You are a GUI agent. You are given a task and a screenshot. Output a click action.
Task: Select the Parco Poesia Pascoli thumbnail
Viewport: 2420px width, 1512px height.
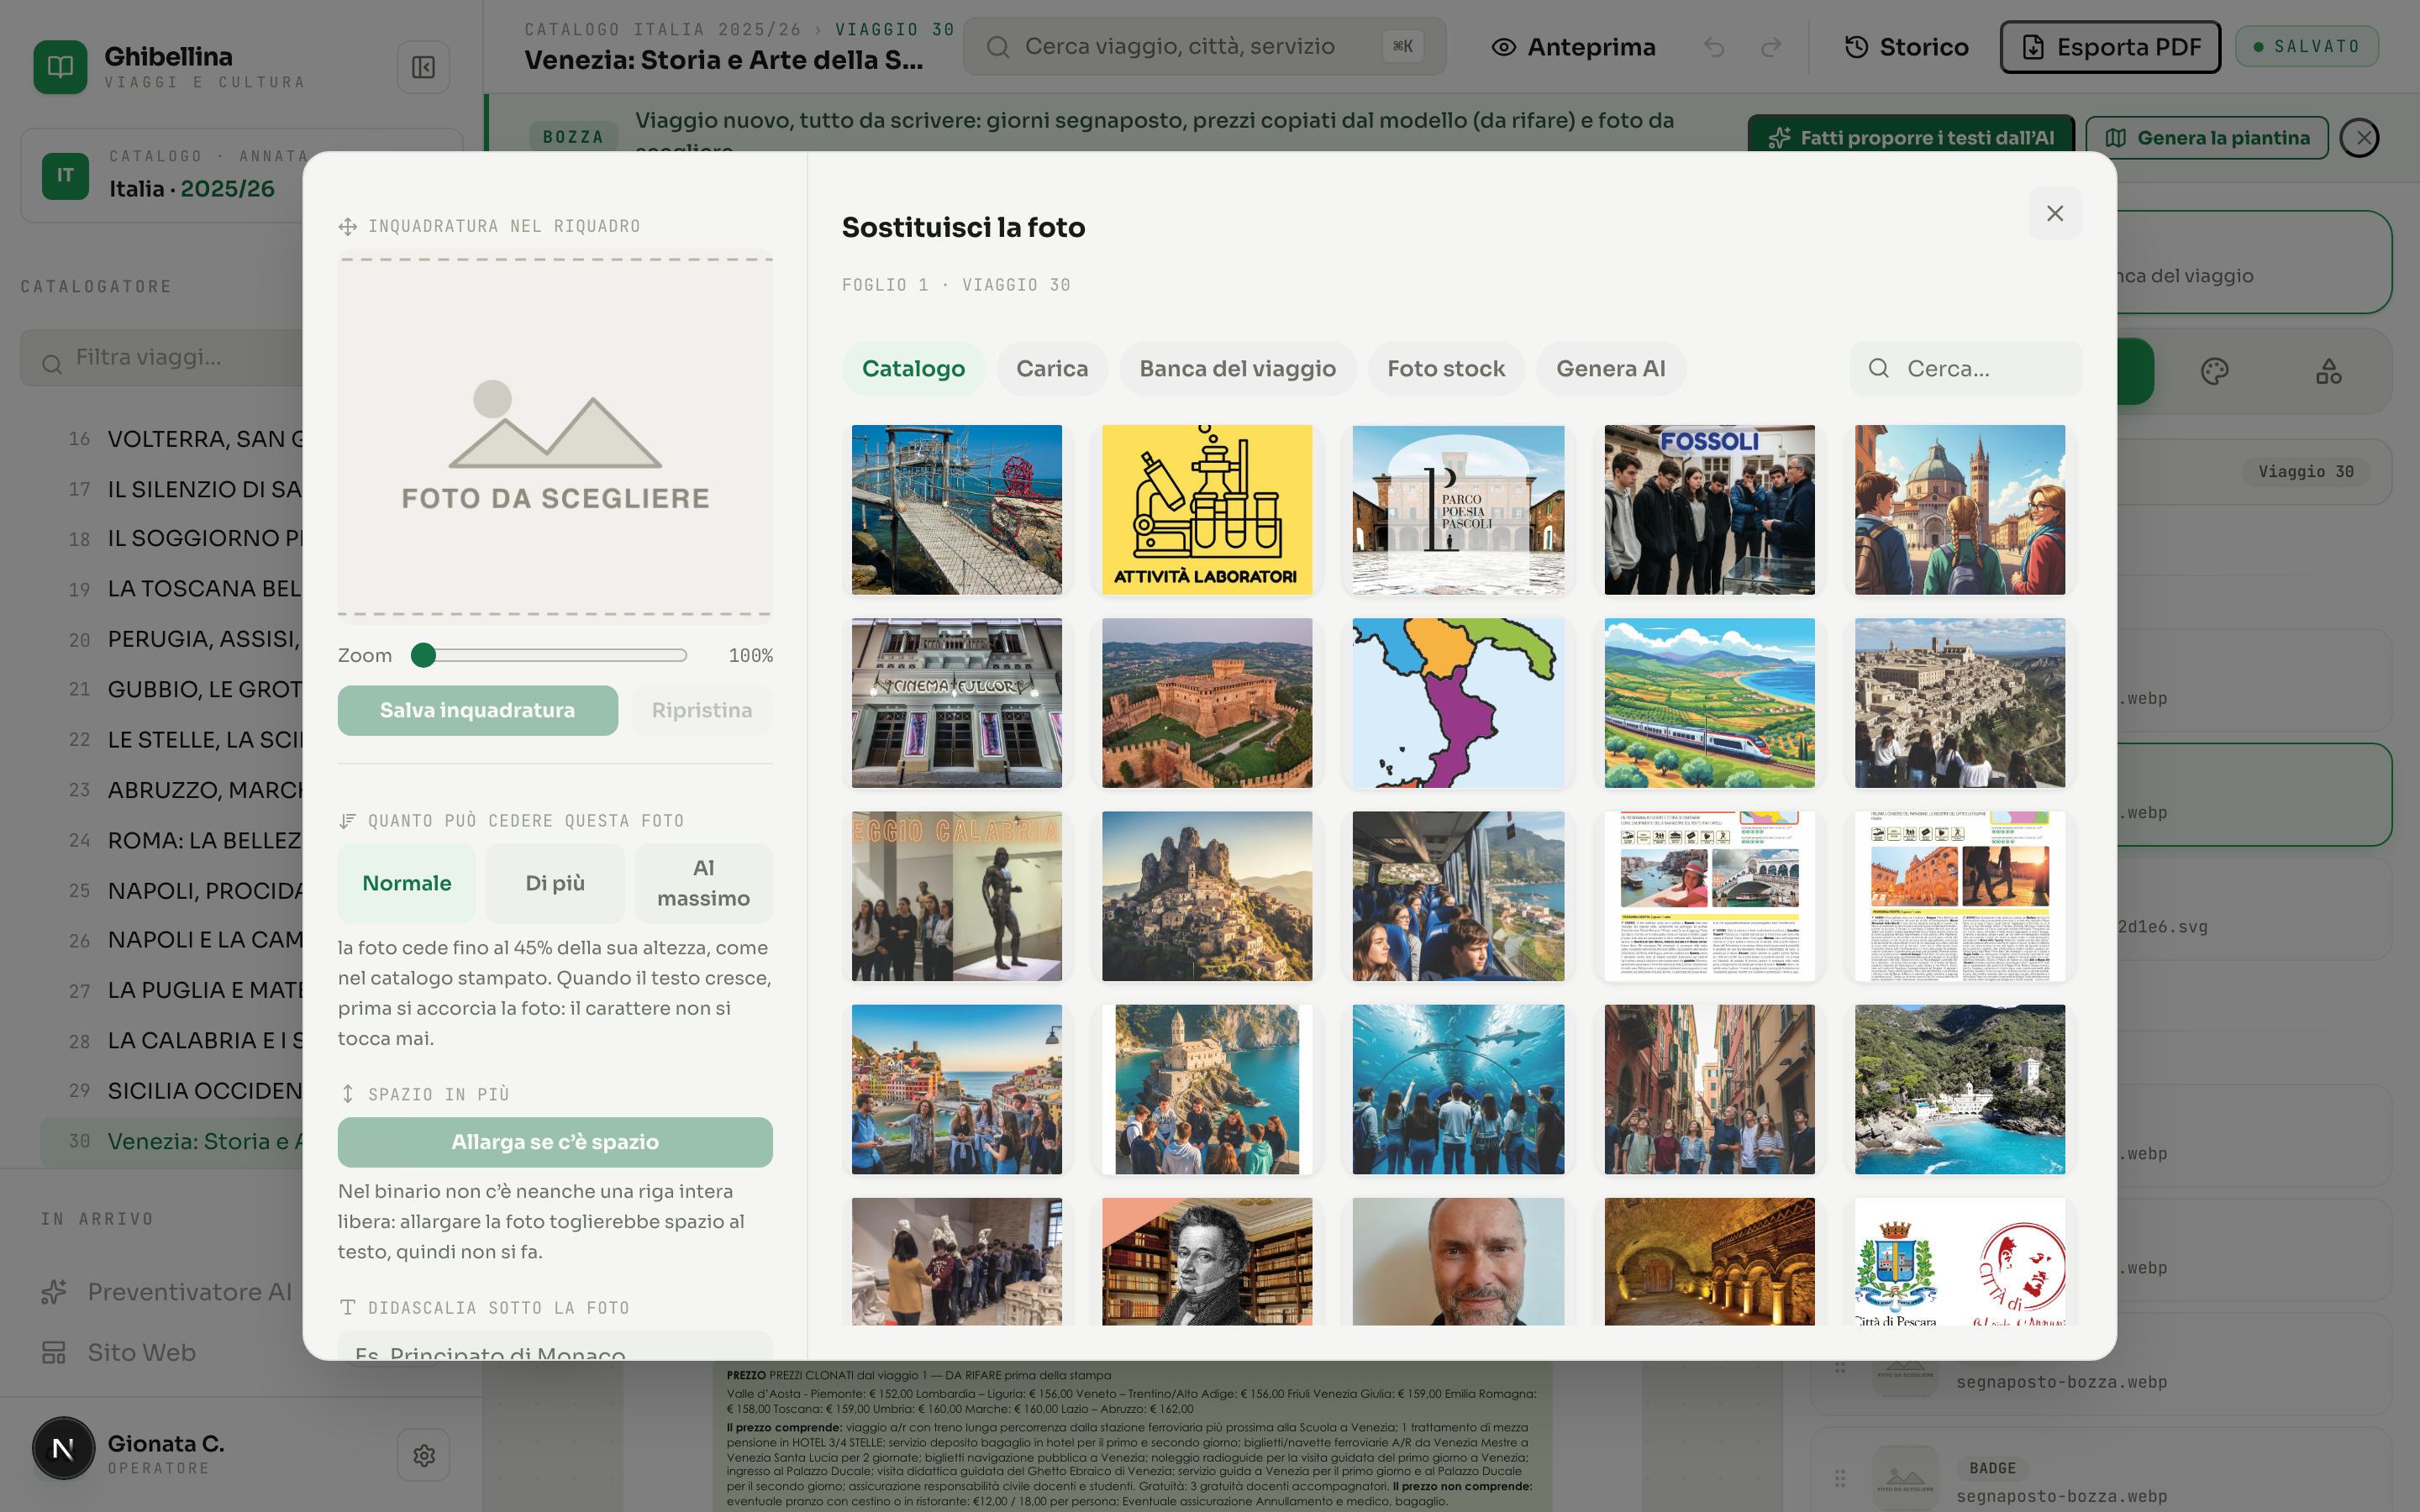[1458, 510]
